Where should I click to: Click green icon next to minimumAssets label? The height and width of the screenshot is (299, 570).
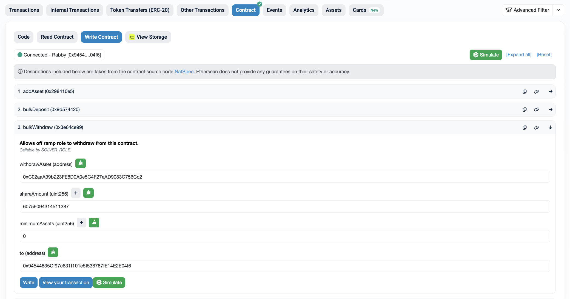click(94, 222)
